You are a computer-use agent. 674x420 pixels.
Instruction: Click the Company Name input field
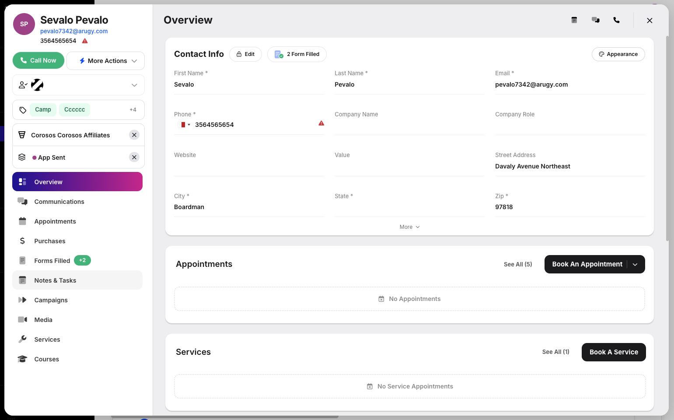[x=409, y=125]
